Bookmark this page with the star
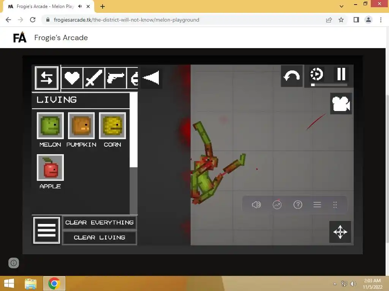The height and width of the screenshot is (291, 389). click(x=341, y=20)
